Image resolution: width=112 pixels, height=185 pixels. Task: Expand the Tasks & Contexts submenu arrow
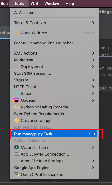click(93, 23)
